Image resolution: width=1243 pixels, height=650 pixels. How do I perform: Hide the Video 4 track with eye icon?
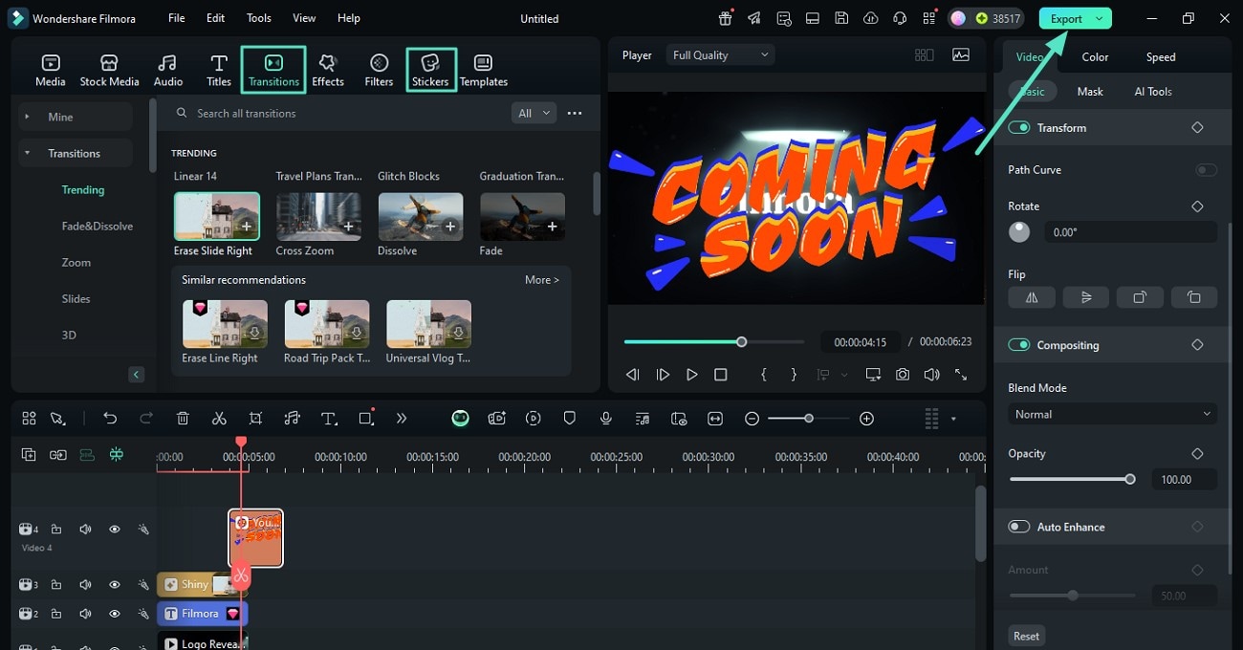(x=115, y=529)
